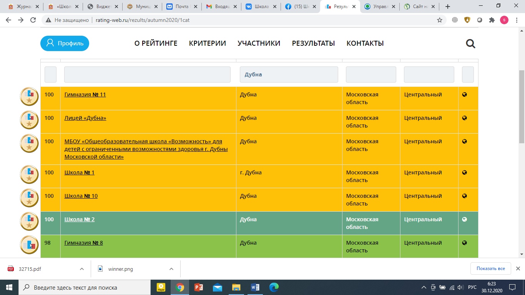Open the Гимназия № 8 link

point(83,243)
